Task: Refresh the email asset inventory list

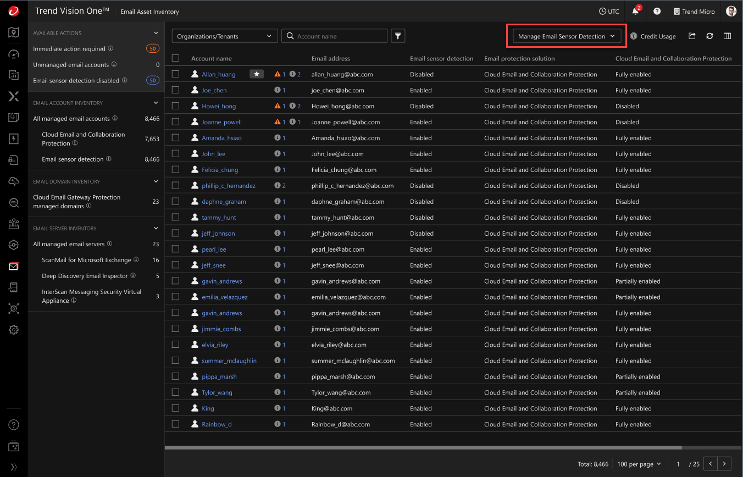Action: (709, 36)
